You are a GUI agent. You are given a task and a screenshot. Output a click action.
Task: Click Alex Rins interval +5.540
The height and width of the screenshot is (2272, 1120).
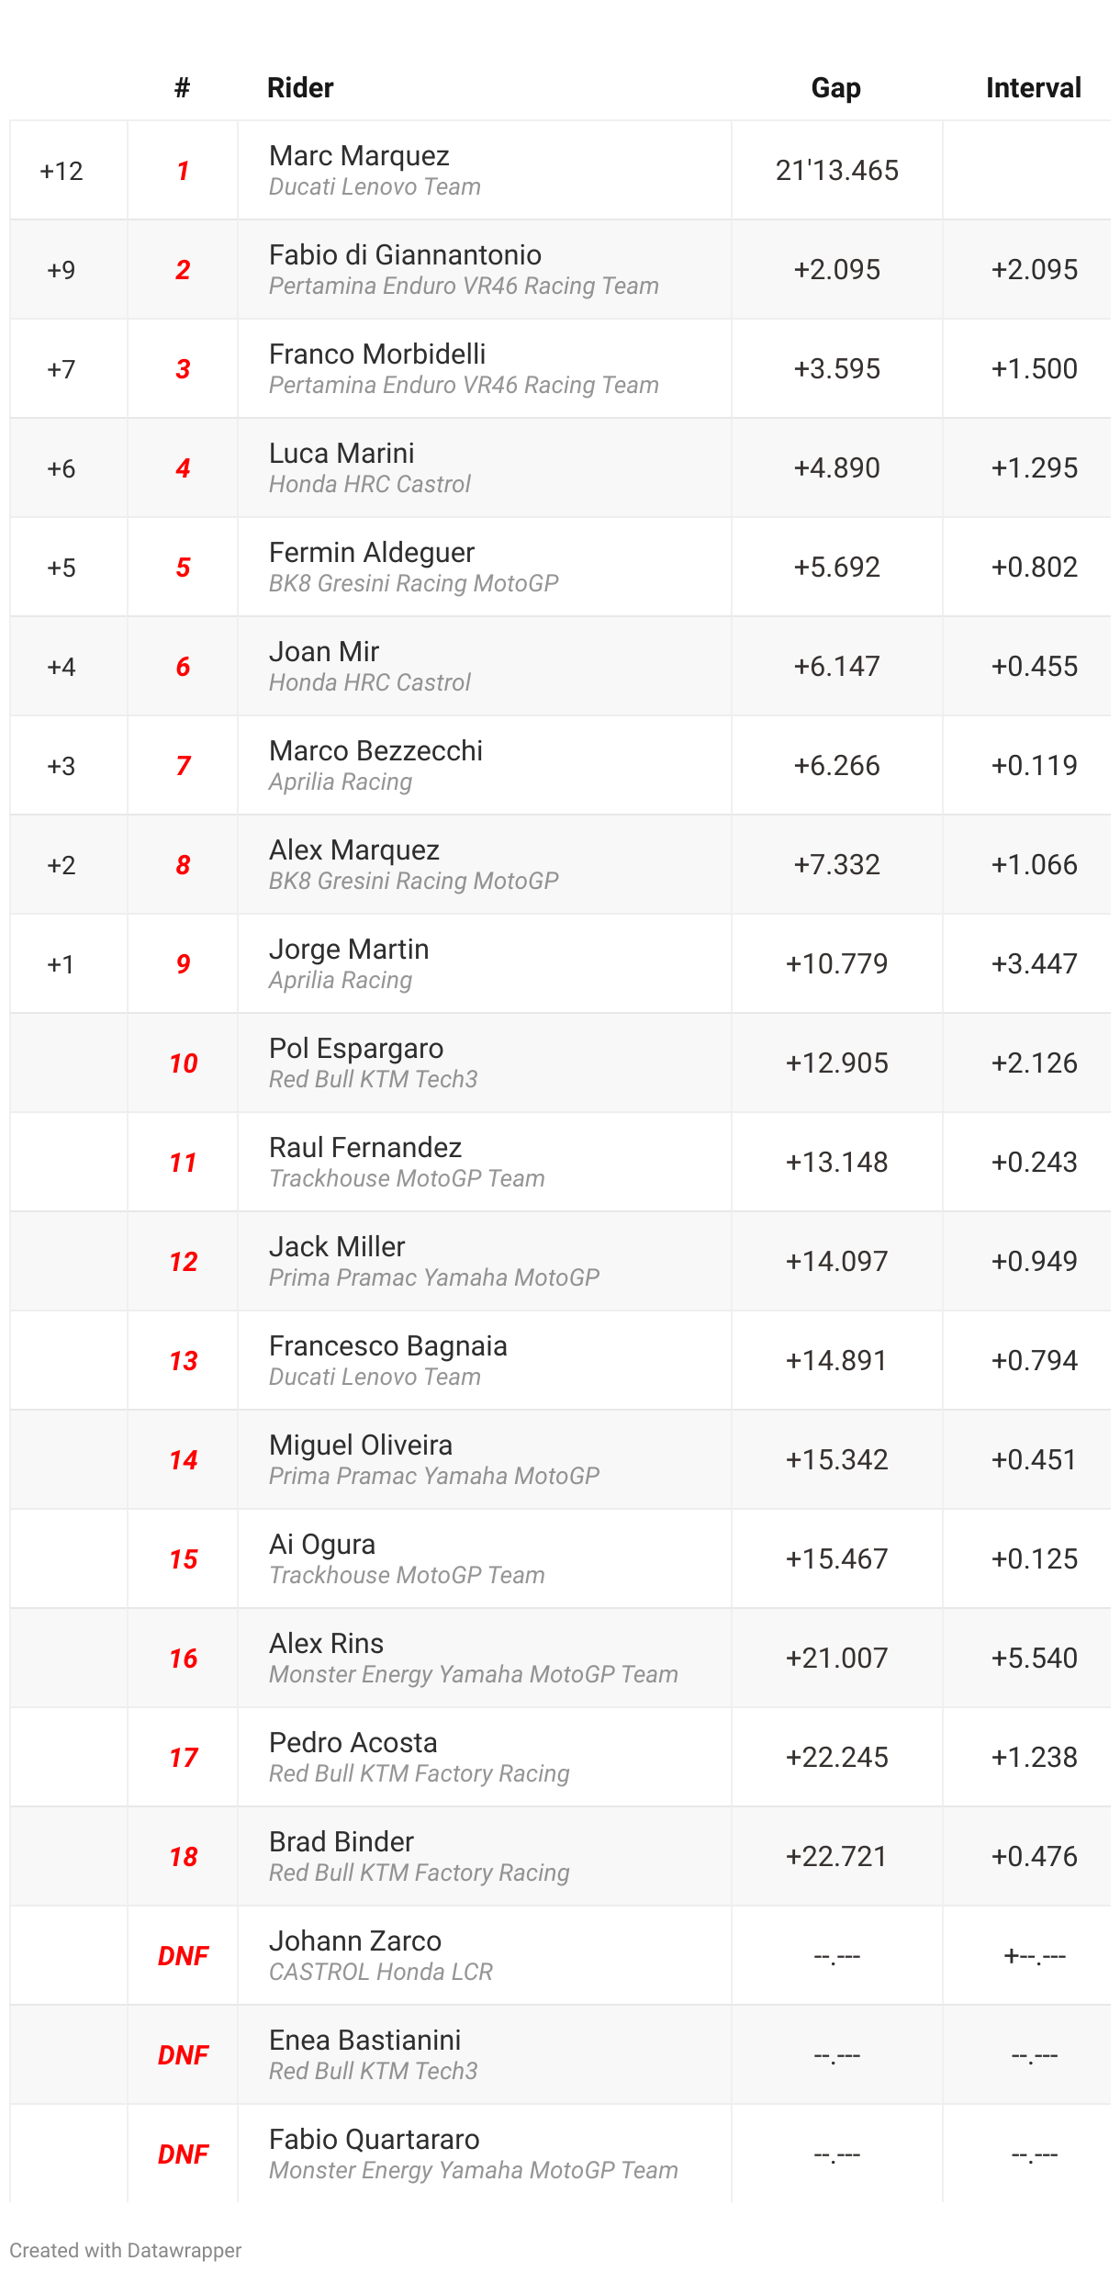tap(1034, 1659)
